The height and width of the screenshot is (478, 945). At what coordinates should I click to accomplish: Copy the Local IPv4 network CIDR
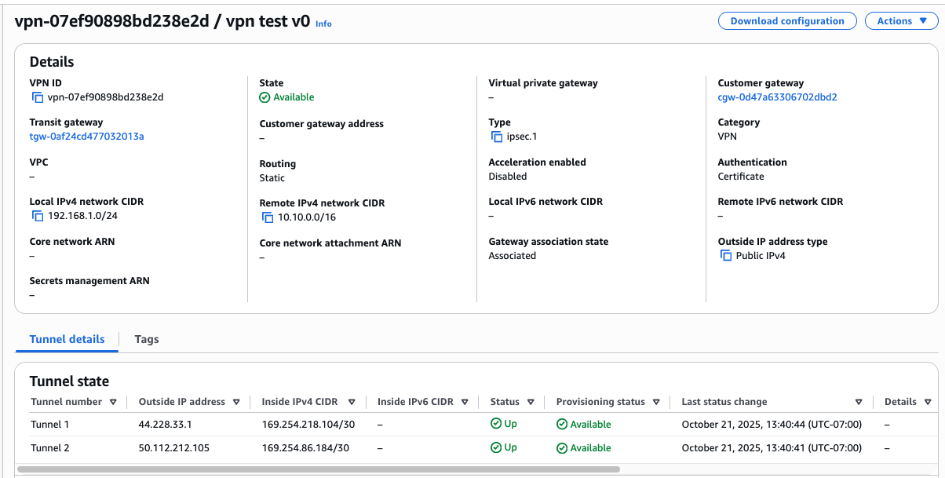pyautogui.click(x=37, y=216)
